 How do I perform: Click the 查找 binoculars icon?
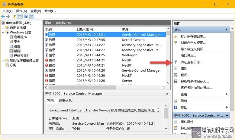point(176,75)
